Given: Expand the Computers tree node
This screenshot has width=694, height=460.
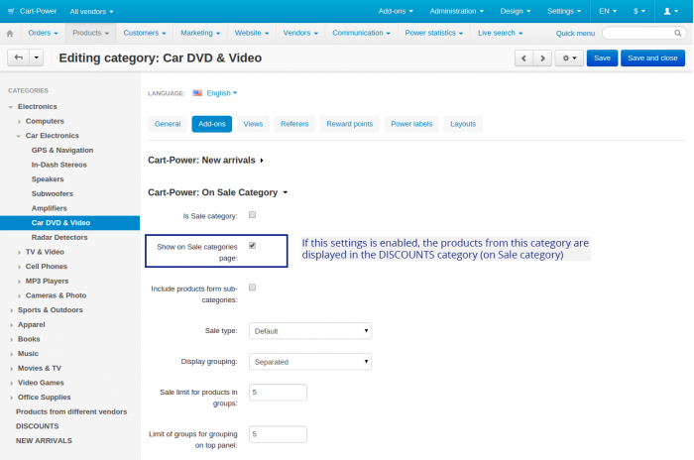Looking at the screenshot, I should (19, 121).
